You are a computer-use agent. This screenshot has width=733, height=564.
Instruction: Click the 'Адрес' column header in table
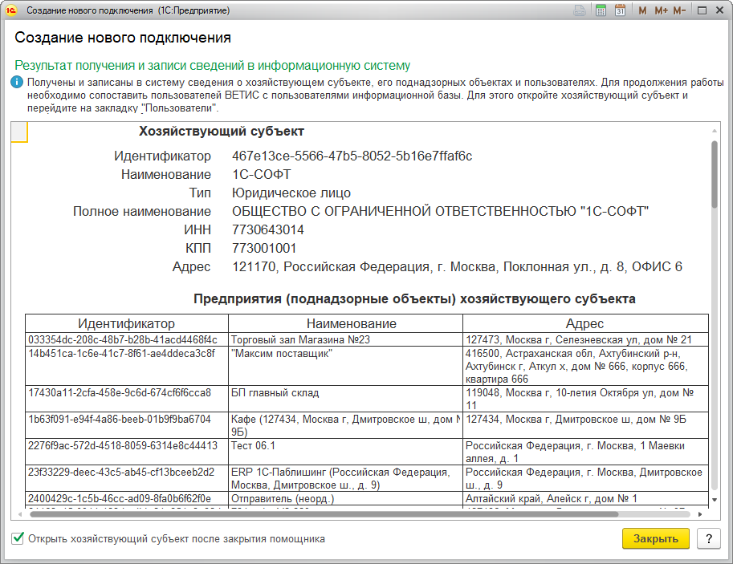click(x=584, y=323)
